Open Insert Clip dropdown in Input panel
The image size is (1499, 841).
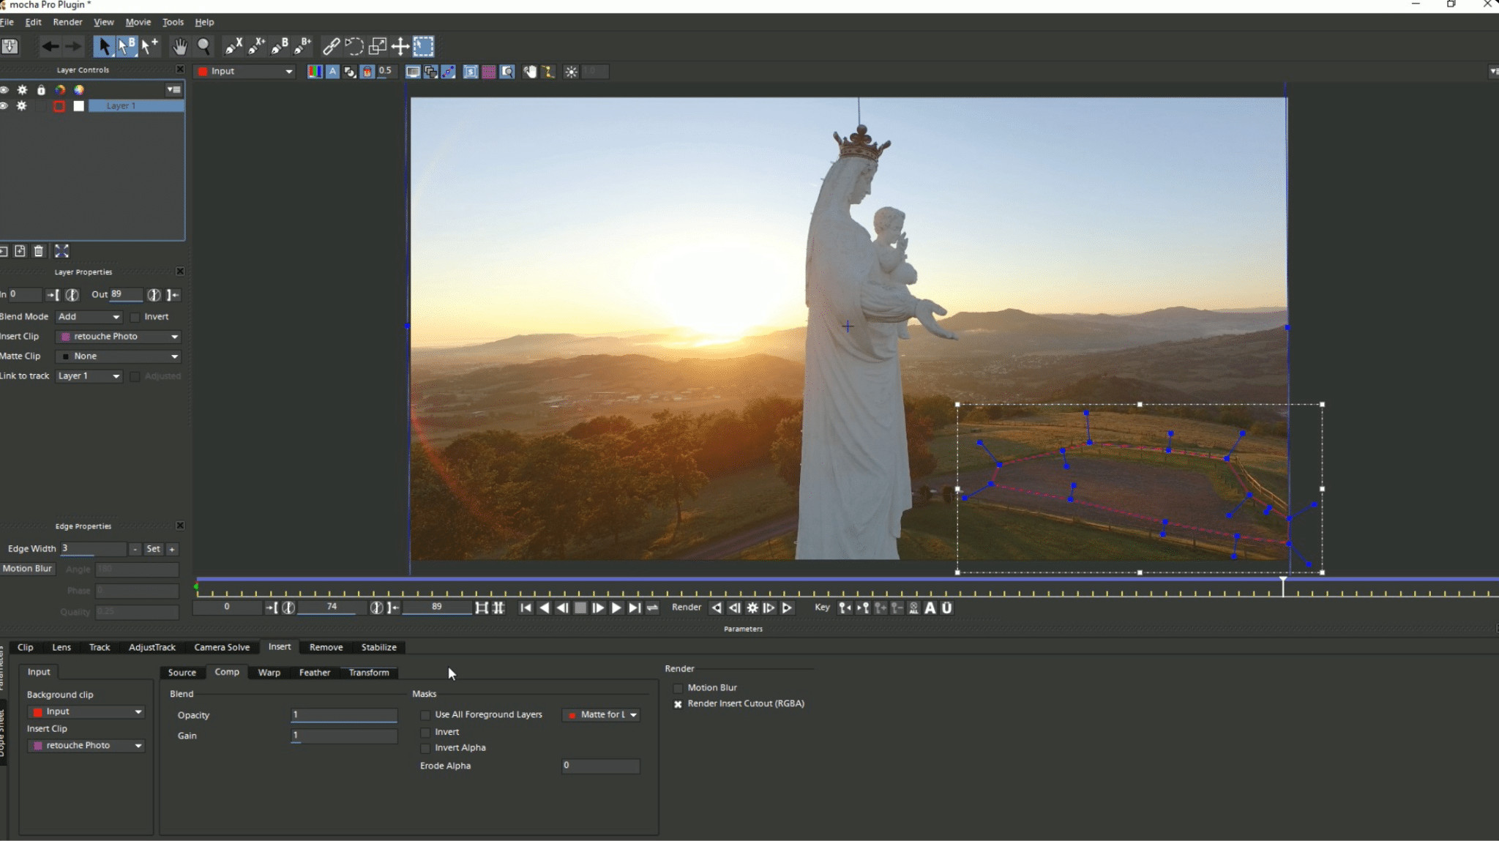[86, 746]
